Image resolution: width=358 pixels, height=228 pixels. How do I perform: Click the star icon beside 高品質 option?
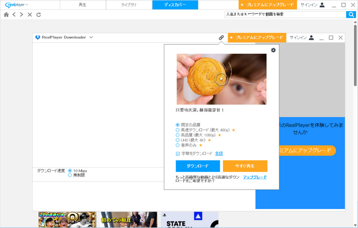pos(219,135)
